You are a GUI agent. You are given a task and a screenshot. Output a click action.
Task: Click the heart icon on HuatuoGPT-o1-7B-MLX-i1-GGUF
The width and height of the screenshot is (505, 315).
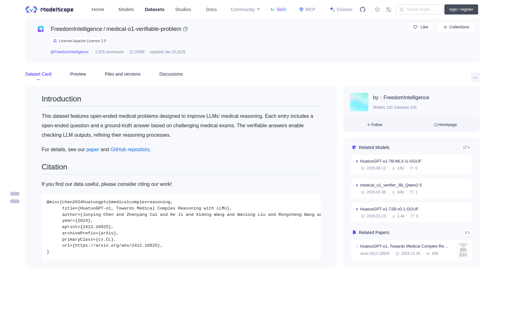412,168
